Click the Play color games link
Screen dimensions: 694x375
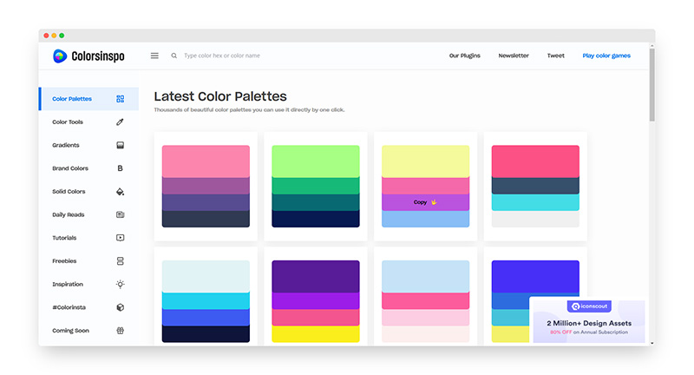point(606,56)
